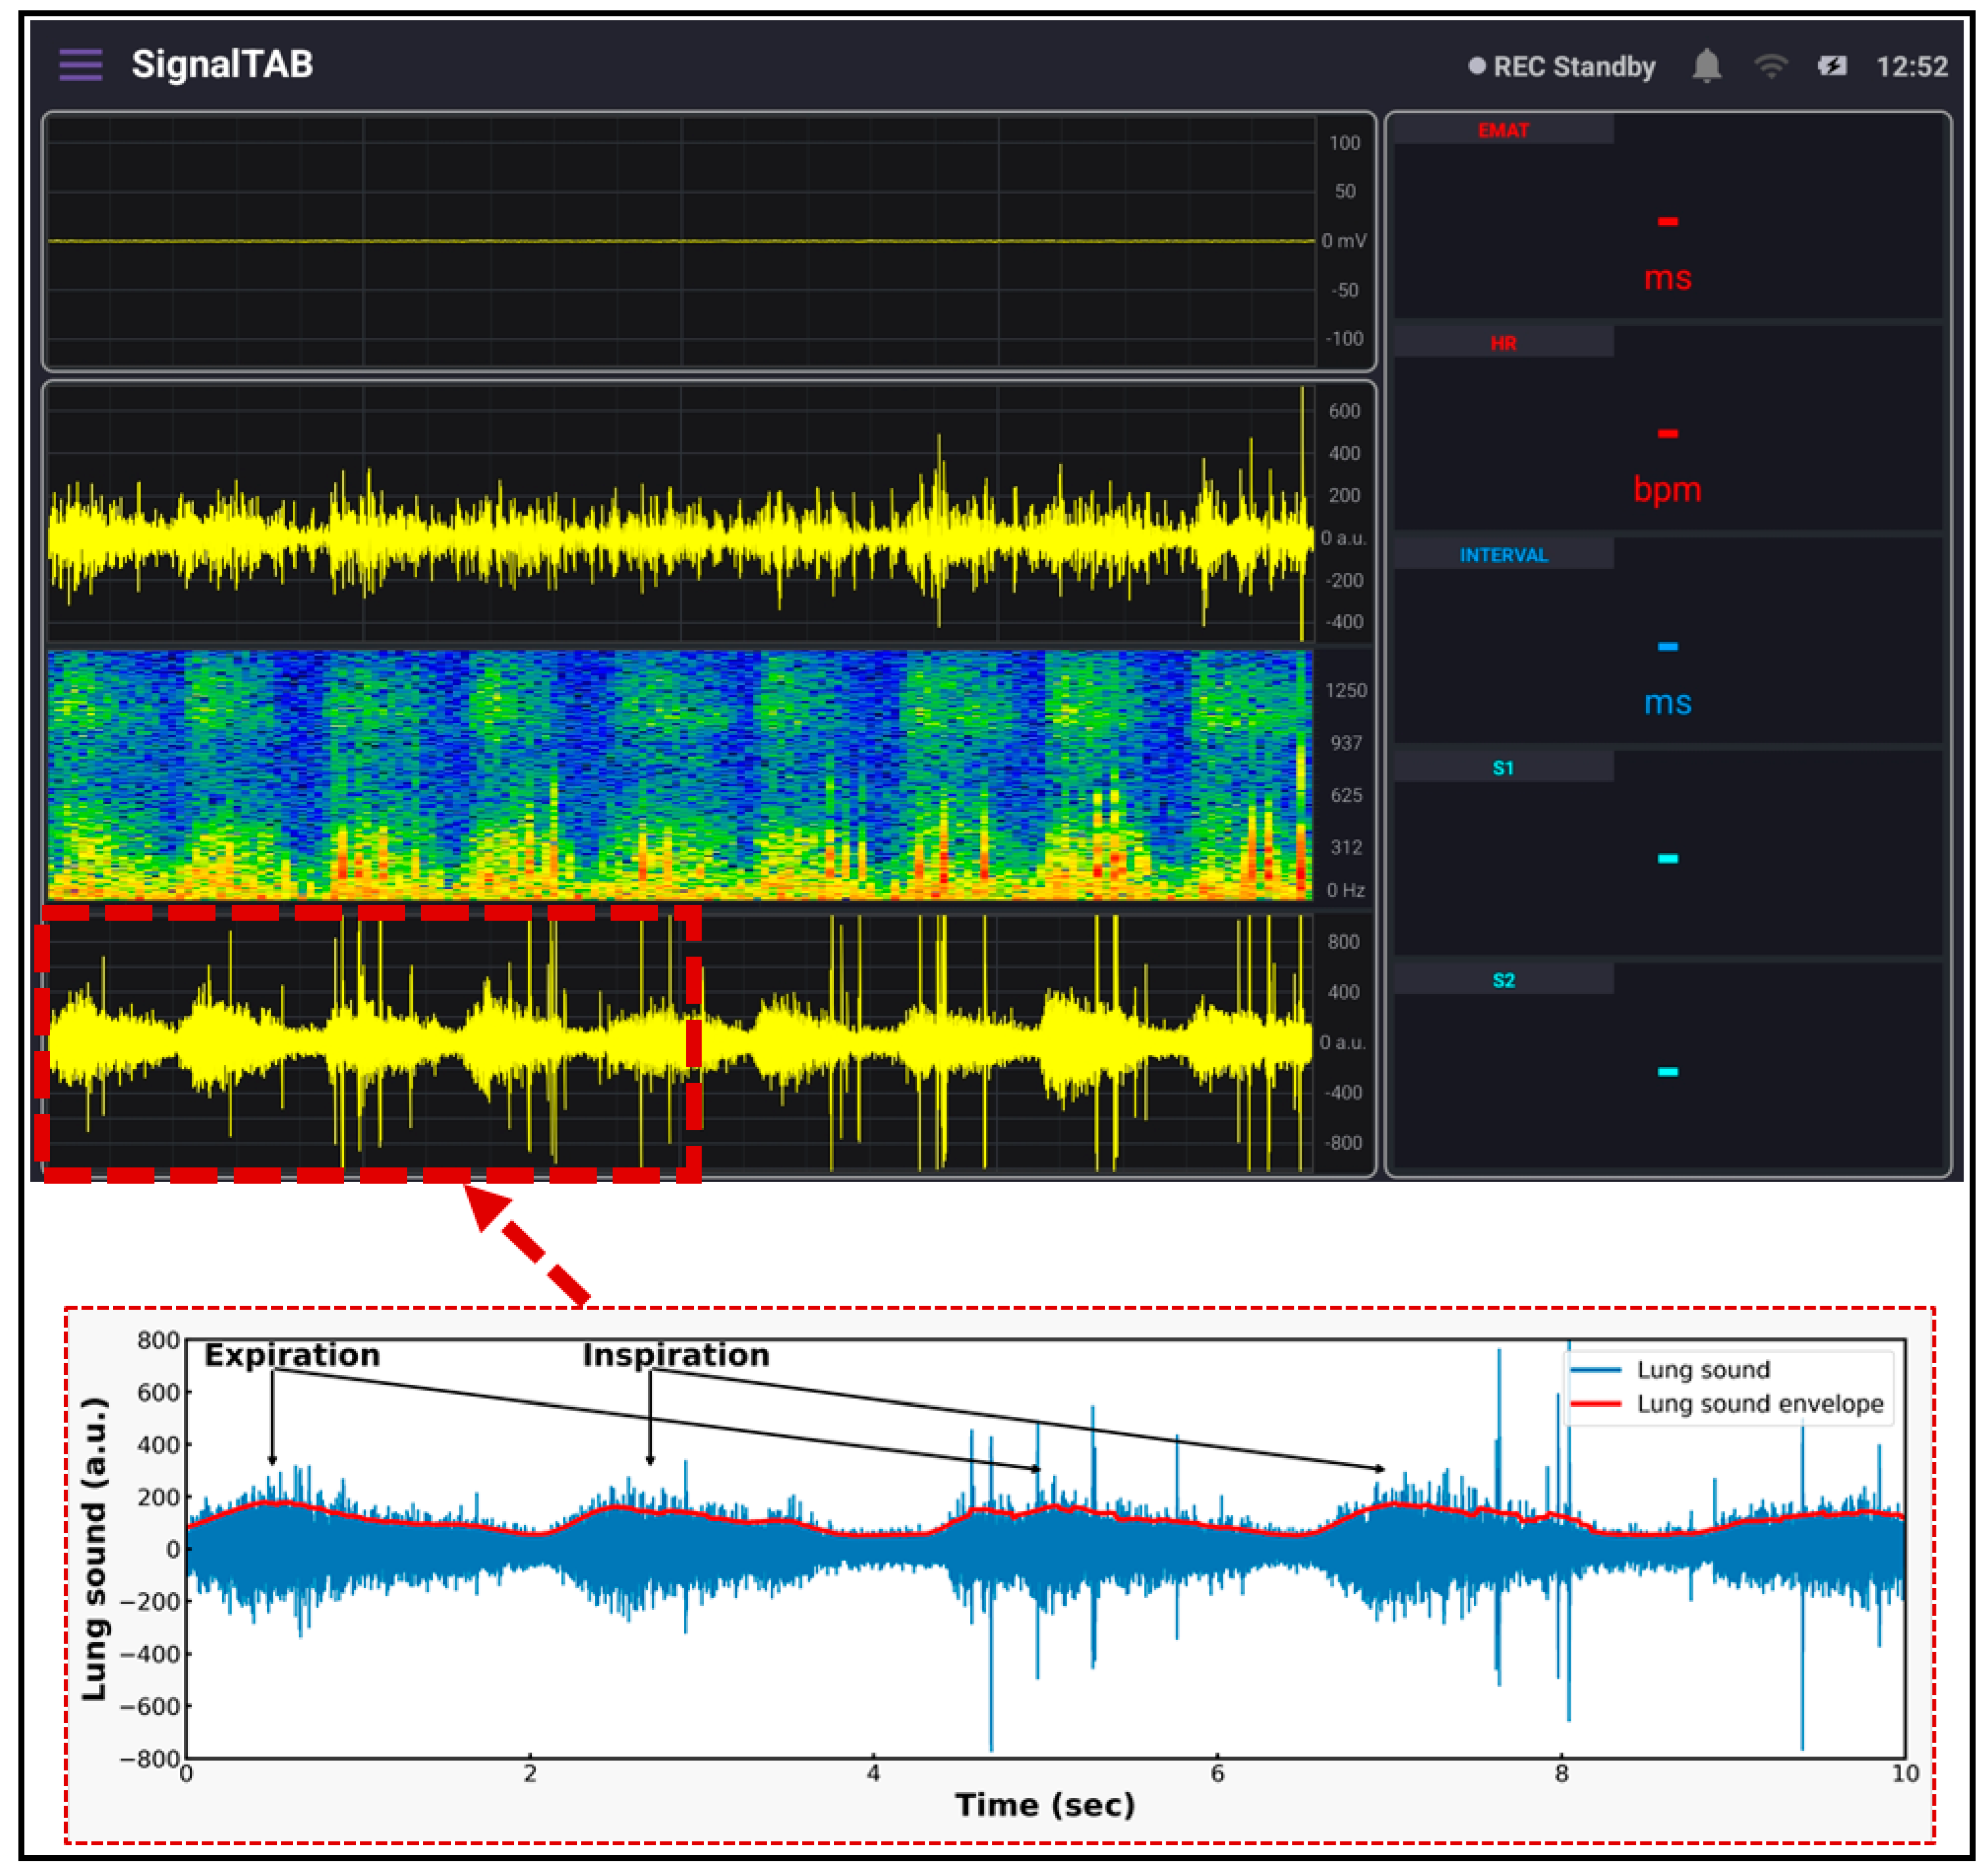Click the SignalTAB app title
This screenshot has height=1872, width=1988.
[x=222, y=64]
